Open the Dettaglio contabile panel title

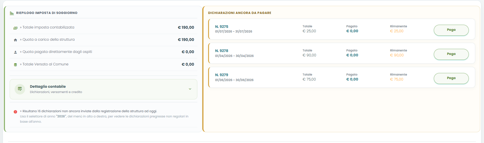point(48,87)
